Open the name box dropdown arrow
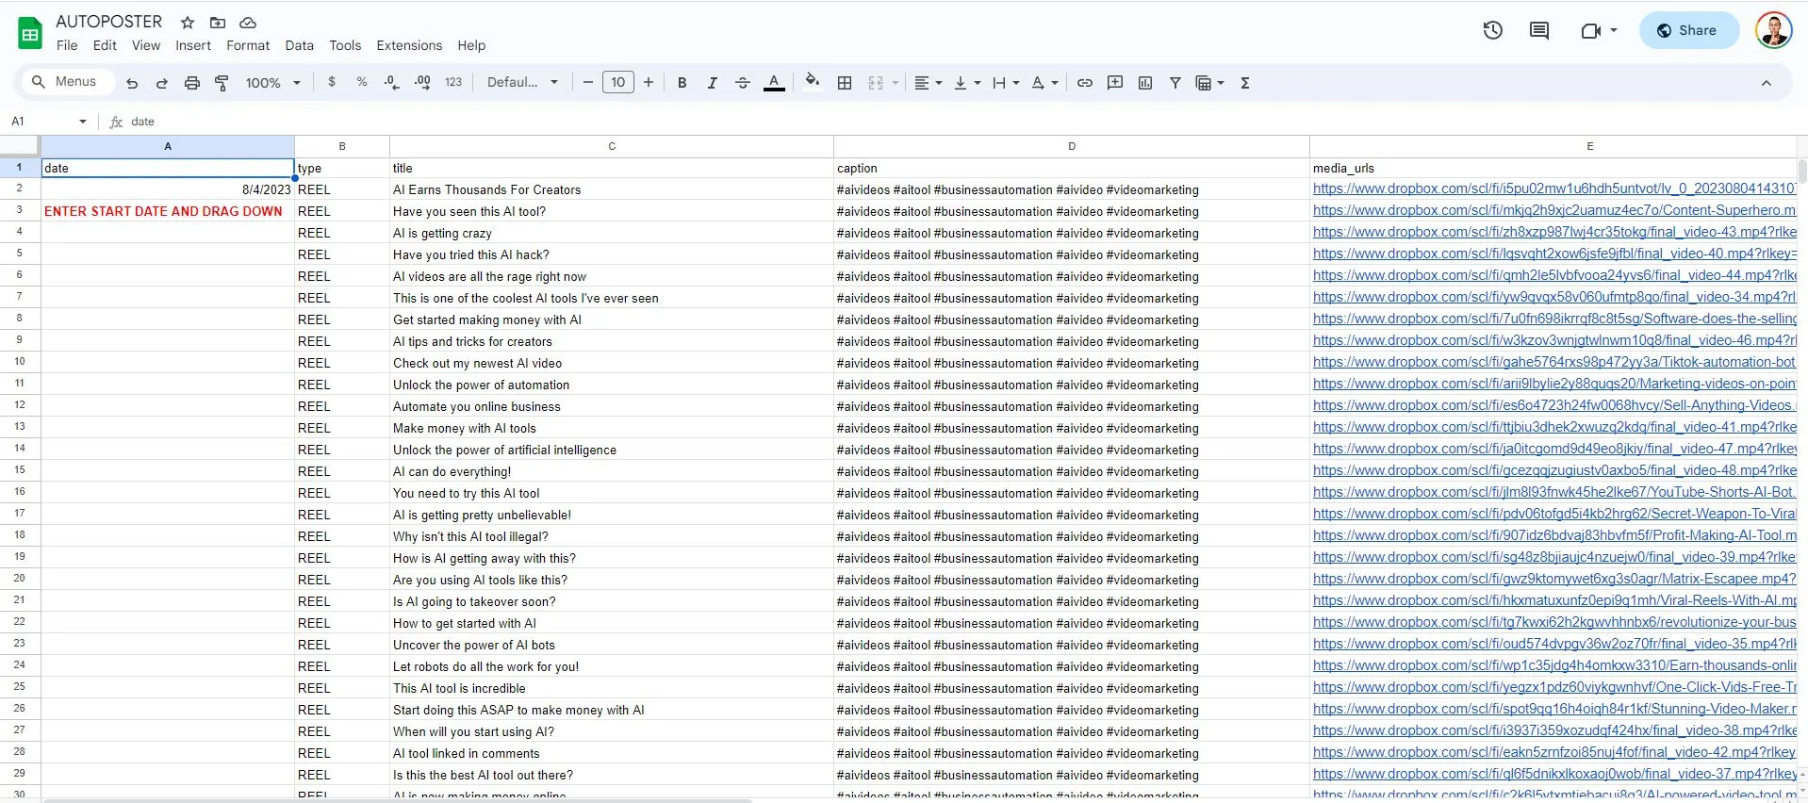The image size is (1808, 803). 83,122
